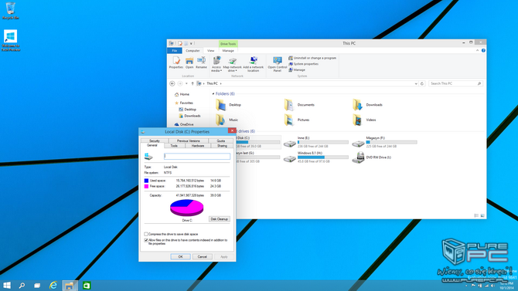Choose Add a network location
Viewport: 518px width, 291px height.
click(x=253, y=64)
